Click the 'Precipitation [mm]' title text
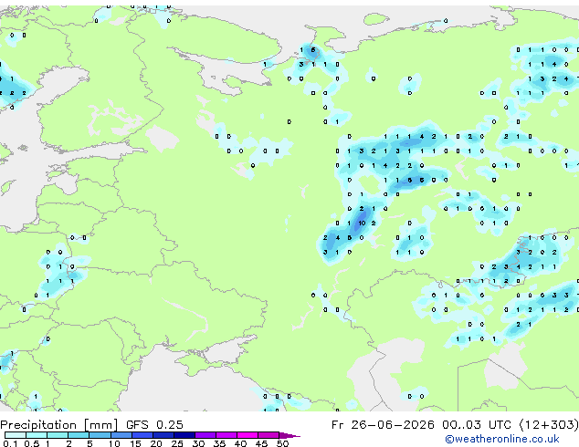This screenshot has height=447, width=579. pos(59,425)
